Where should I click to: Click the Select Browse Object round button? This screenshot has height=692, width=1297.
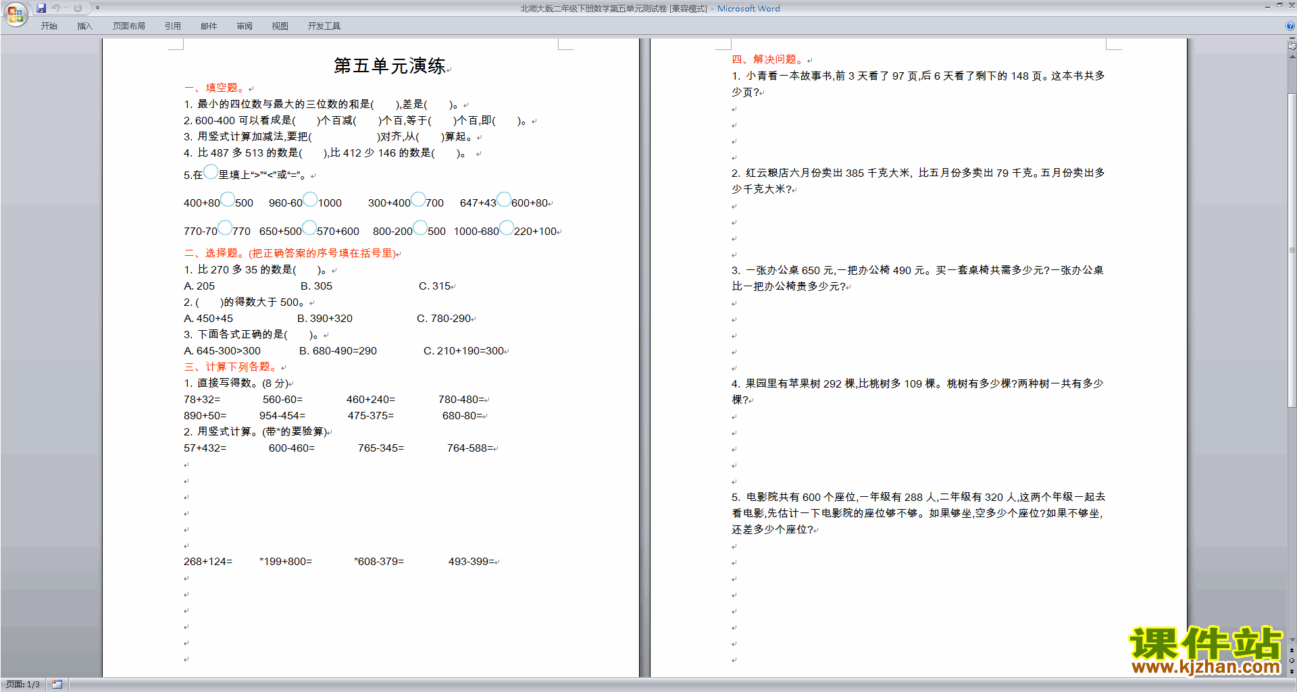pyautogui.click(x=1292, y=661)
